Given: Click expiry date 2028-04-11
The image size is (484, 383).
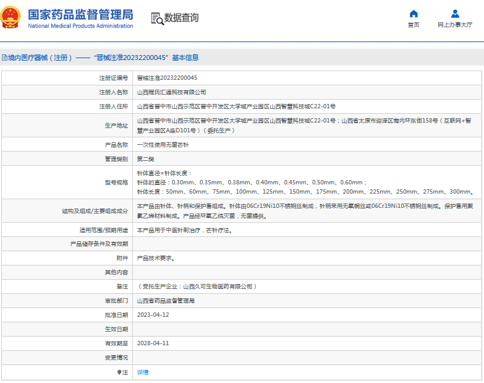Looking at the screenshot, I should (x=153, y=343).
